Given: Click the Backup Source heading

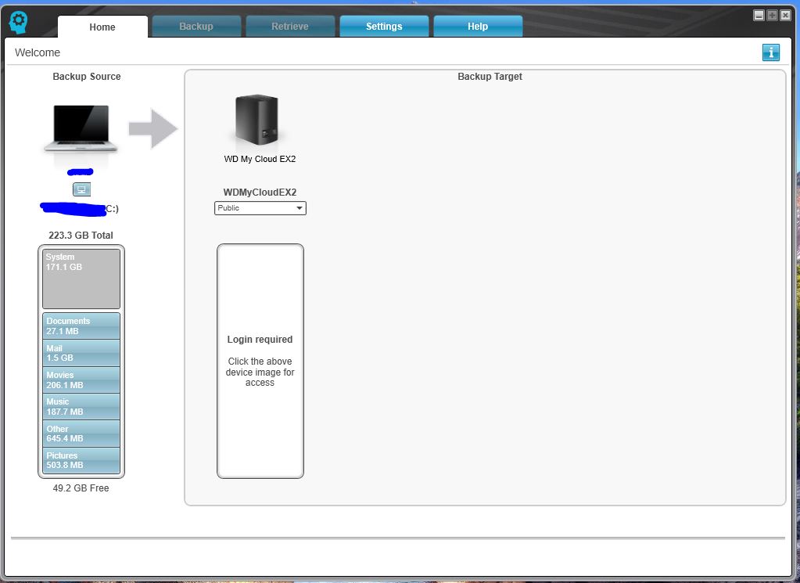Looking at the screenshot, I should [x=87, y=77].
